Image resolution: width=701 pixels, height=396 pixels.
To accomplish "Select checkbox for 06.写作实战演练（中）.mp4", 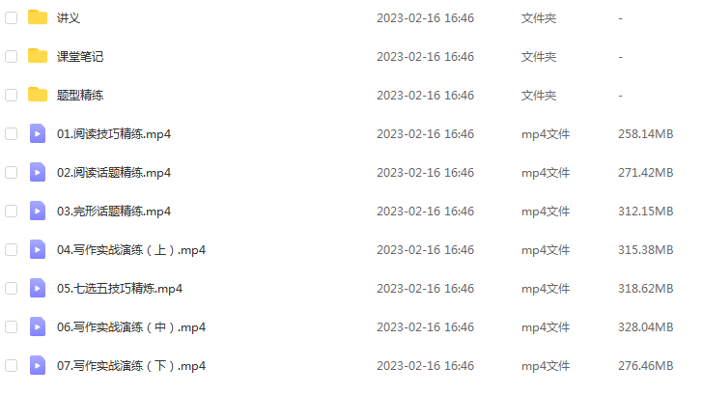I will coord(12,327).
